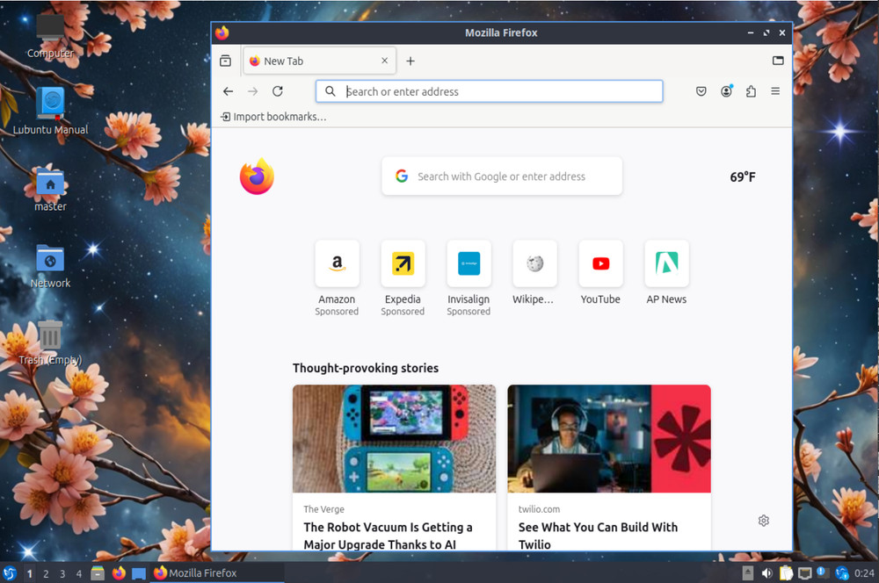Open a new tab with the plus button
The width and height of the screenshot is (879, 583).
(410, 61)
